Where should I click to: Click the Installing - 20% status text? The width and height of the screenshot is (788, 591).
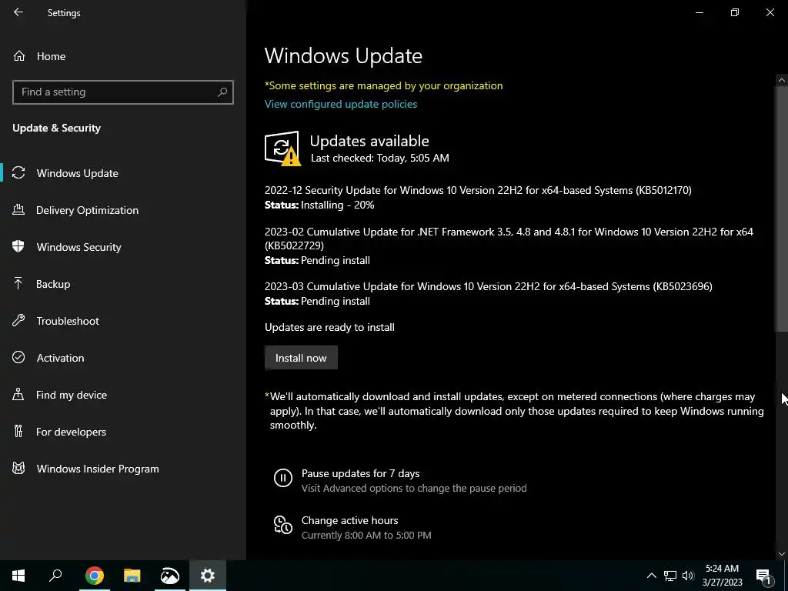tap(337, 205)
